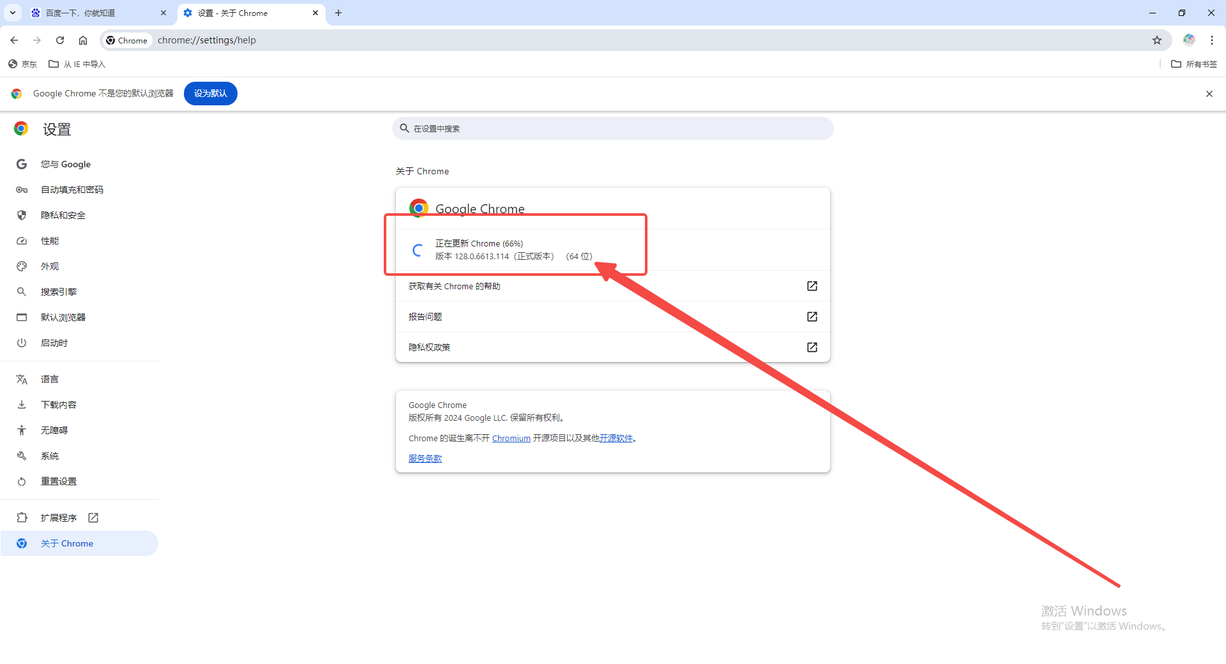
Task: Open the 从 IE 中导入 bookmark folder
Action: [77, 64]
